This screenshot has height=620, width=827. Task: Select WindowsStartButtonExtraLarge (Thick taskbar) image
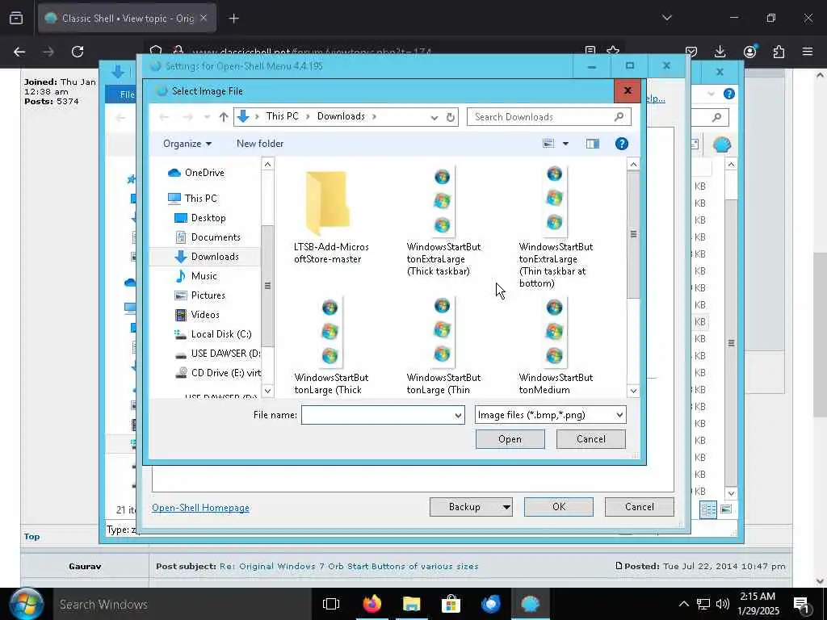pos(443,221)
